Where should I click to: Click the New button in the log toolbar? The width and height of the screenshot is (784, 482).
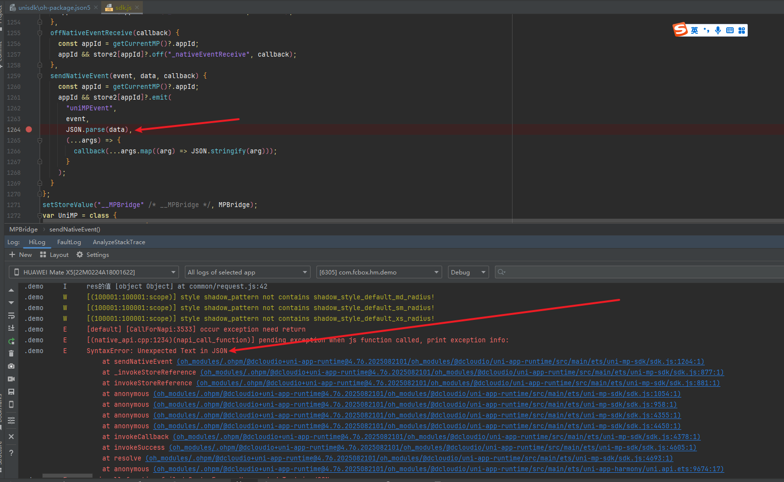[21, 255]
